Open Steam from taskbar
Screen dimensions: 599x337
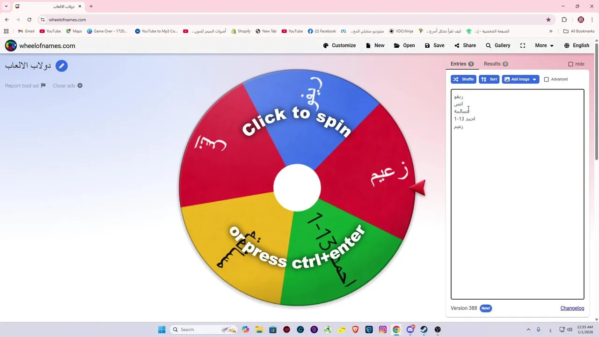(424, 330)
